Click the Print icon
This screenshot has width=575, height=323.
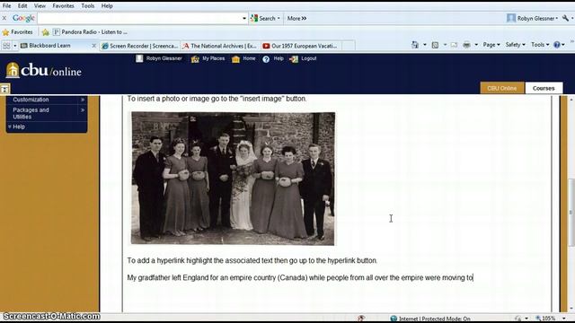[x=466, y=45]
